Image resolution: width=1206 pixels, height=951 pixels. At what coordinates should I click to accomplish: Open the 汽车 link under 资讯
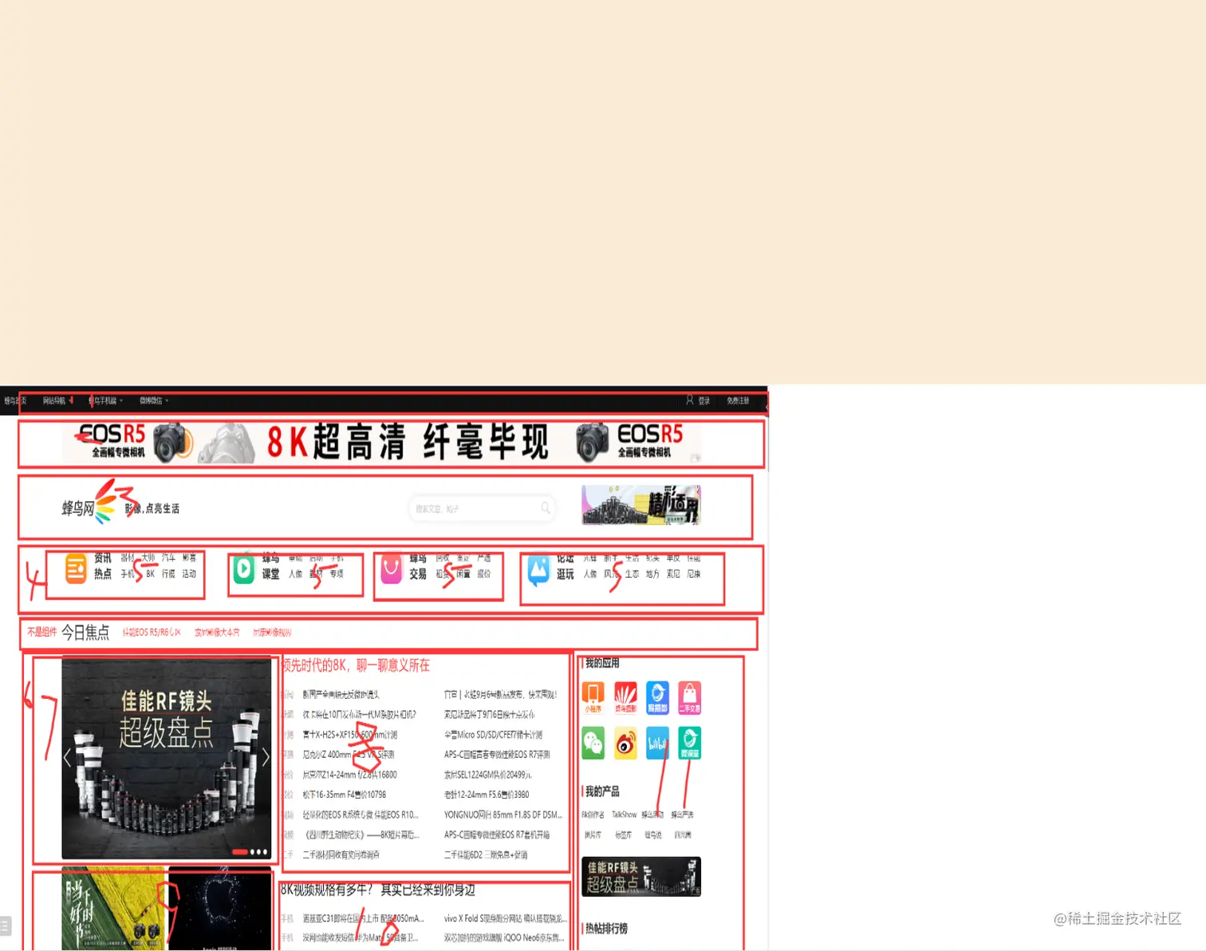168,558
